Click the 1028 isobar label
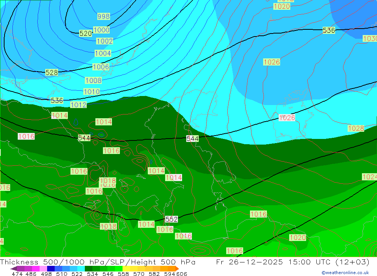Image resolution: width=377 pixels, height=276 pixels. coord(356,128)
